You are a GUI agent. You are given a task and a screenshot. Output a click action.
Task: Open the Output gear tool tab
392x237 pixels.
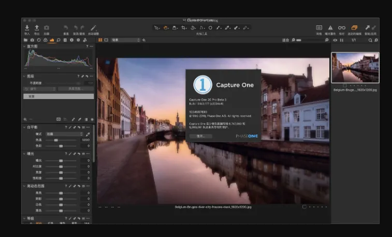click(78, 40)
